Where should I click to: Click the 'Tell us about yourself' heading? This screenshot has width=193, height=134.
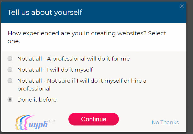pyautogui.click(x=45, y=12)
